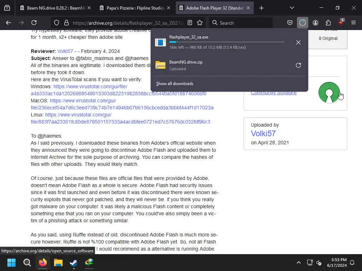
Task: Open File Explorer from taskbar
Action: [x=58, y=263]
